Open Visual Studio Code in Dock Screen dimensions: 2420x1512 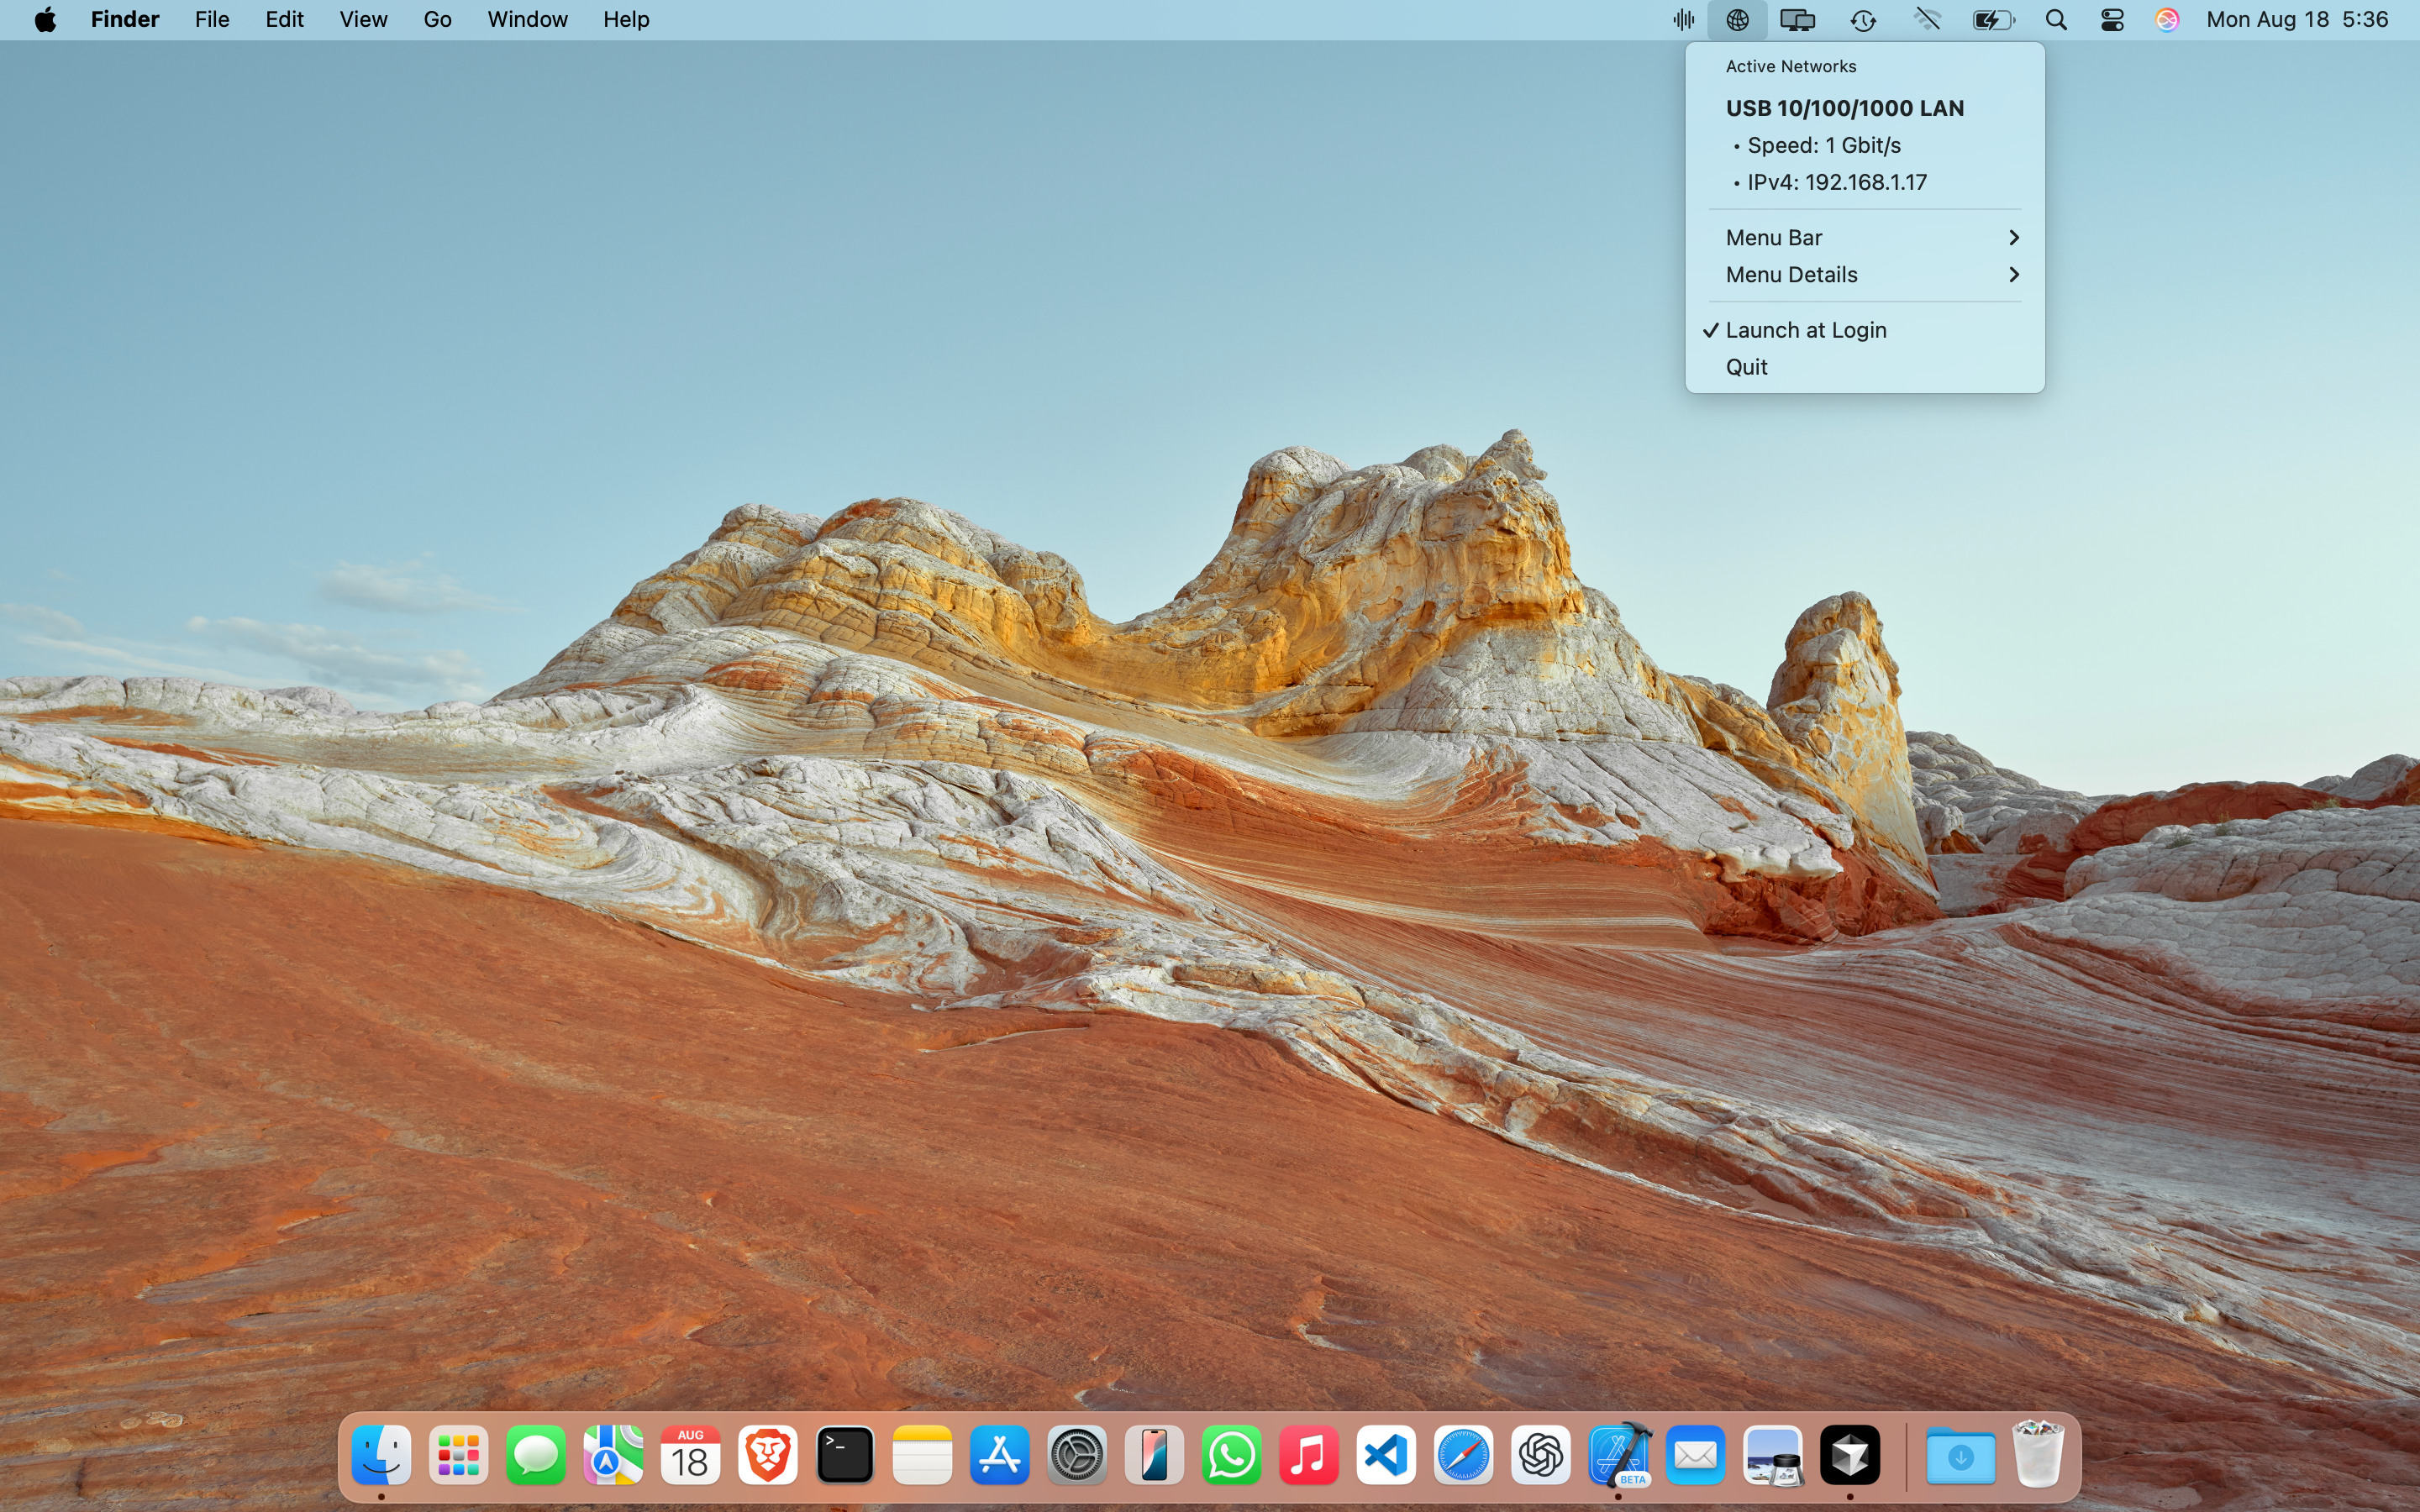tap(1386, 1455)
